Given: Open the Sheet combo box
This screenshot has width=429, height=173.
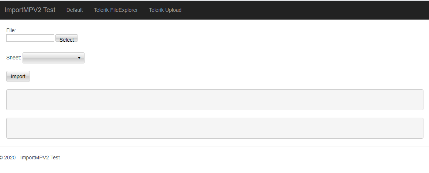Looking at the screenshot, I should 53,58.
